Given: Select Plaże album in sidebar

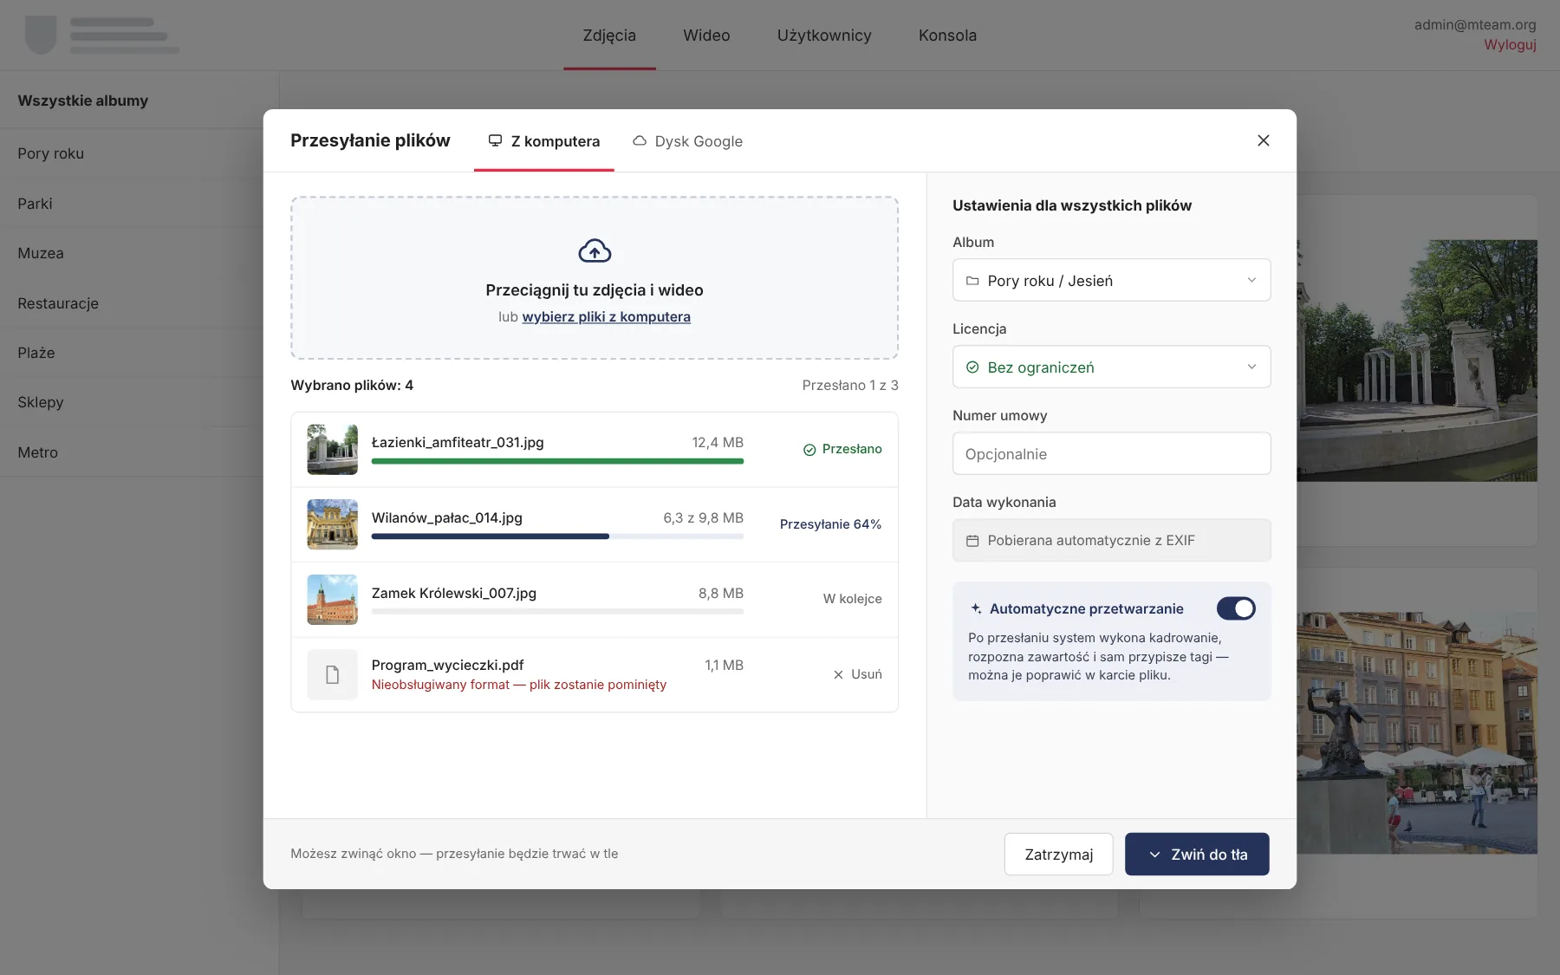Looking at the screenshot, I should point(139,353).
